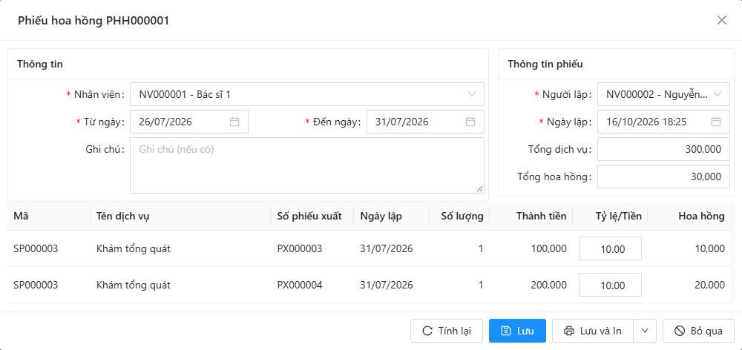The width and height of the screenshot is (742, 350).
Task: Click the Lưu và In button
Action: (594, 331)
